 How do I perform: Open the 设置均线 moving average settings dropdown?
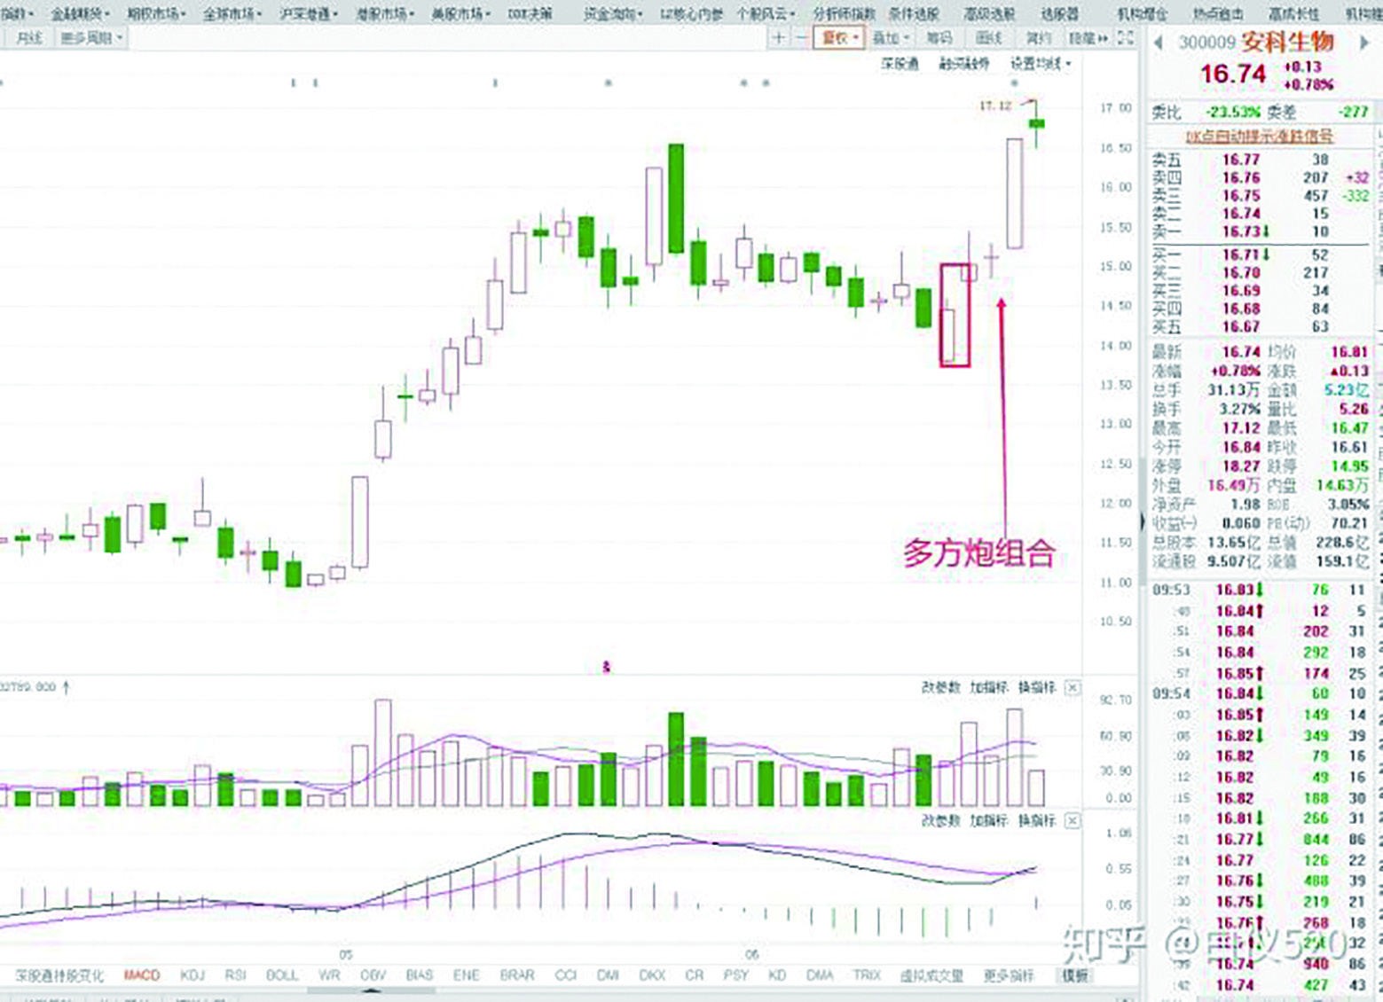[x=1039, y=65]
